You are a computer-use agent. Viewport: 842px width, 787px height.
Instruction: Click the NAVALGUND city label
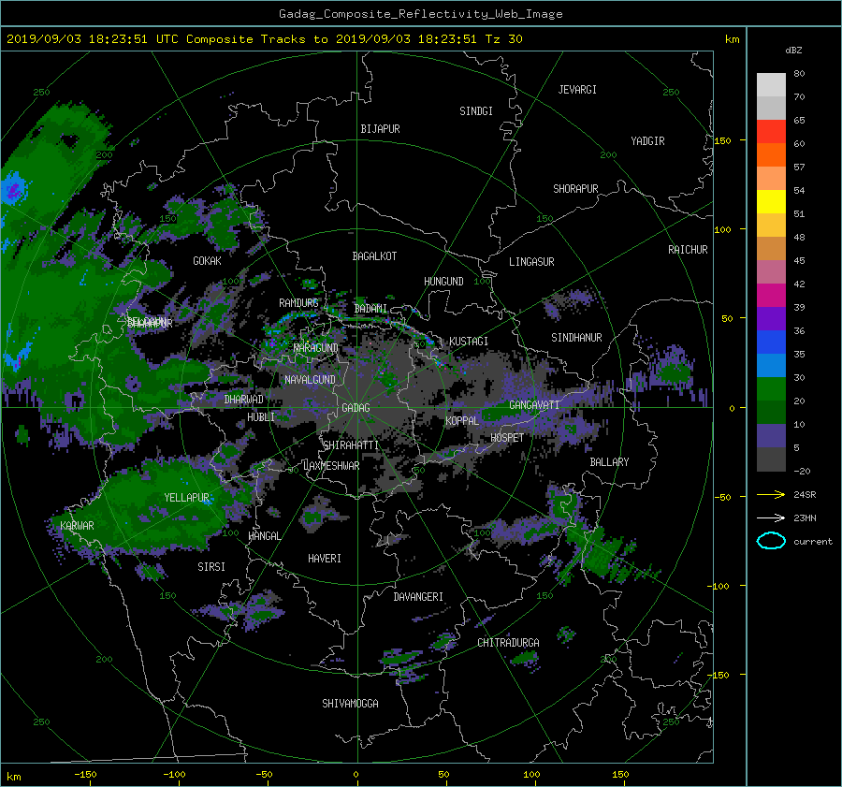click(x=310, y=380)
